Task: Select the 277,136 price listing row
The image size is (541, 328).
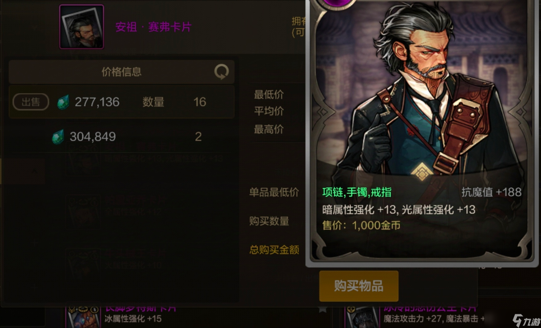Action: [x=121, y=102]
